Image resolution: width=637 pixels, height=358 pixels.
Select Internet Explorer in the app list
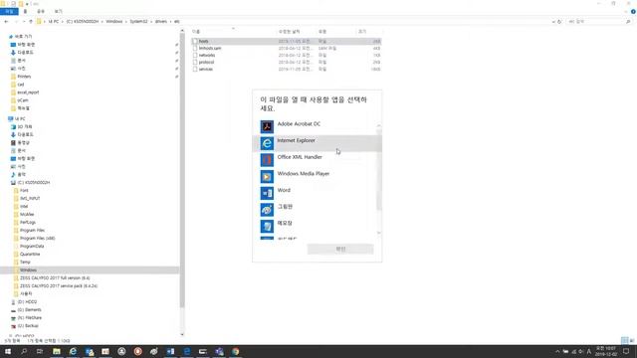pos(317,143)
